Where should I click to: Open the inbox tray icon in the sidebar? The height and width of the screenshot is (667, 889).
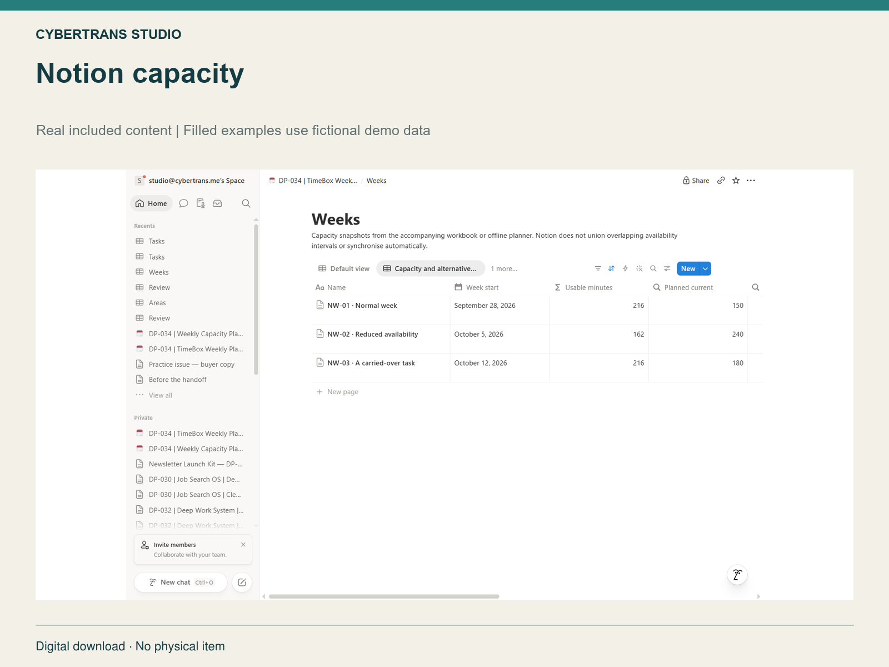(x=218, y=203)
